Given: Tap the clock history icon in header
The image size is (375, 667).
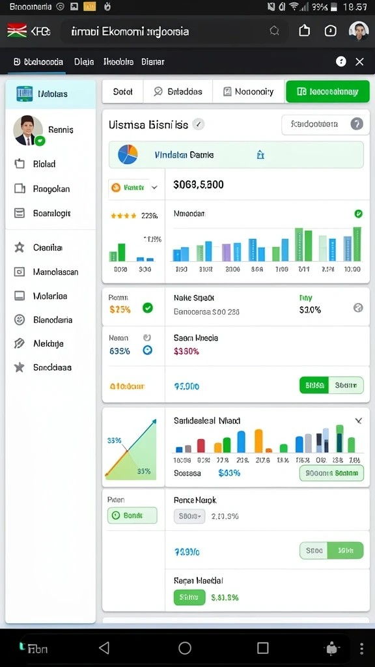Looking at the screenshot, I should pyautogui.click(x=330, y=31).
